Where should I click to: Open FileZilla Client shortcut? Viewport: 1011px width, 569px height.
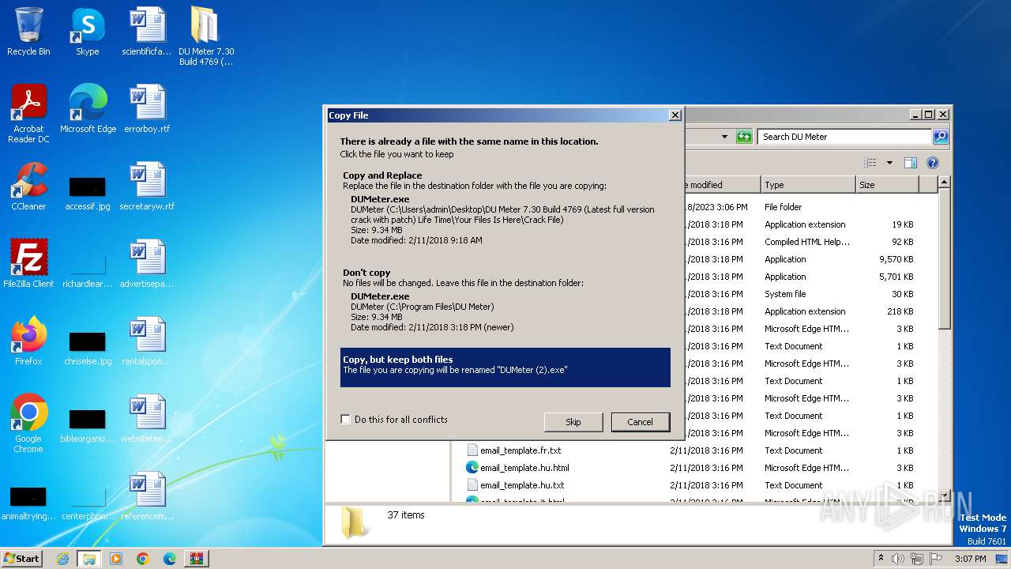(x=28, y=264)
